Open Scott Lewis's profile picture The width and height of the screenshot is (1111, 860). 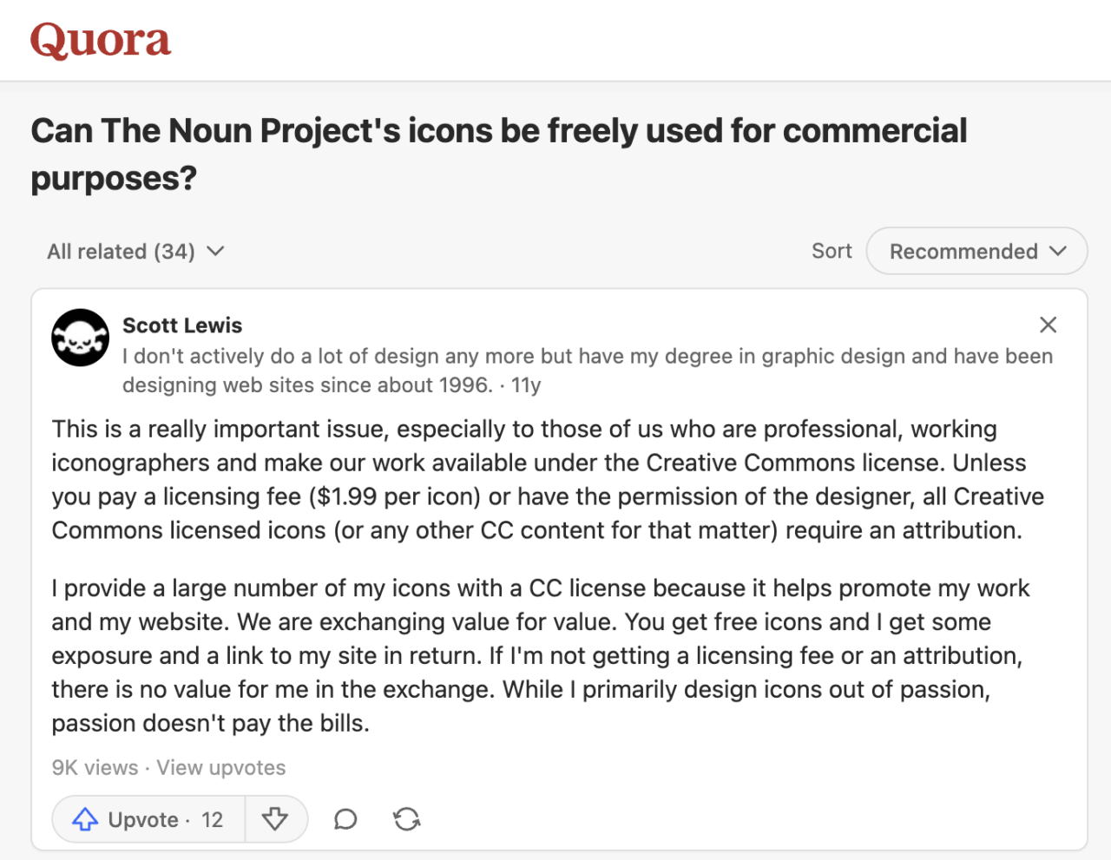coord(80,338)
